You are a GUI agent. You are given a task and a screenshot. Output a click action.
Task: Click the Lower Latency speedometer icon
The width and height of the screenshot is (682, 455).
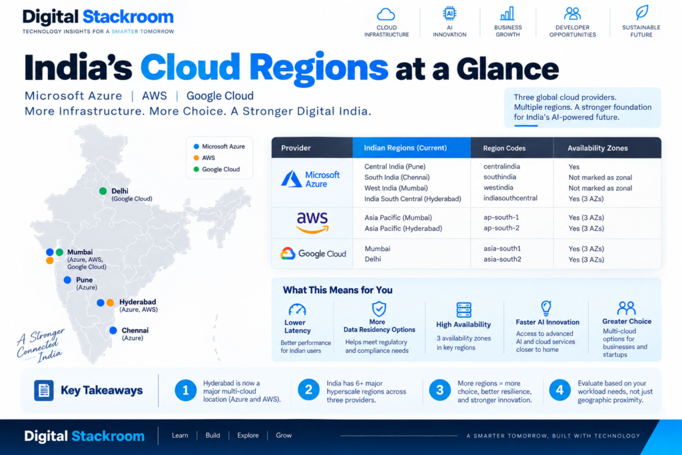(x=297, y=309)
